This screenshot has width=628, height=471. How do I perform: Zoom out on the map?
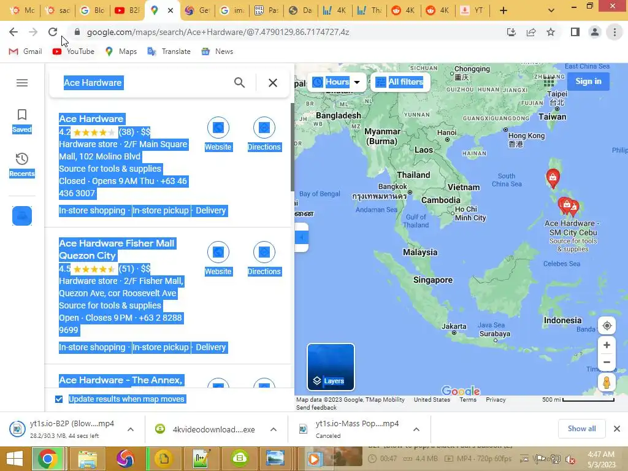tap(607, 362)
